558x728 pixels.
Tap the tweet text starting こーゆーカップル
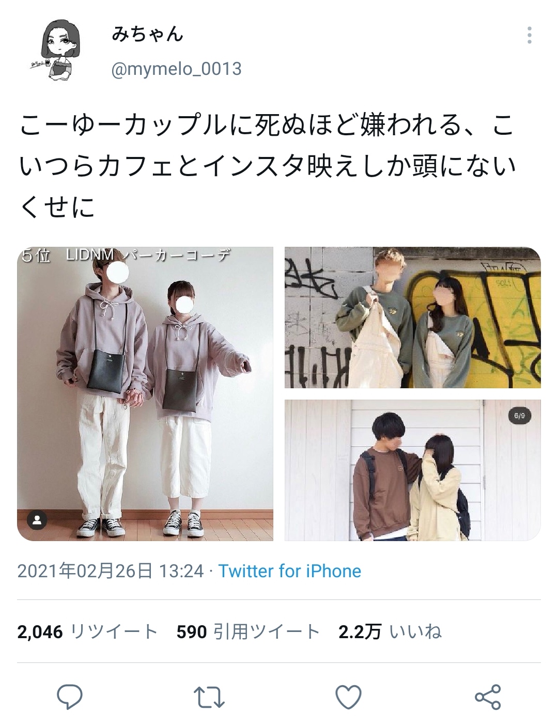[x=268, y=166]
